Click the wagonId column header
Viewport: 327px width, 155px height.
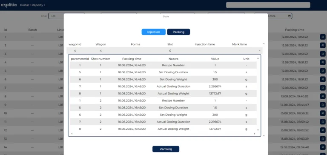[75, 44]
